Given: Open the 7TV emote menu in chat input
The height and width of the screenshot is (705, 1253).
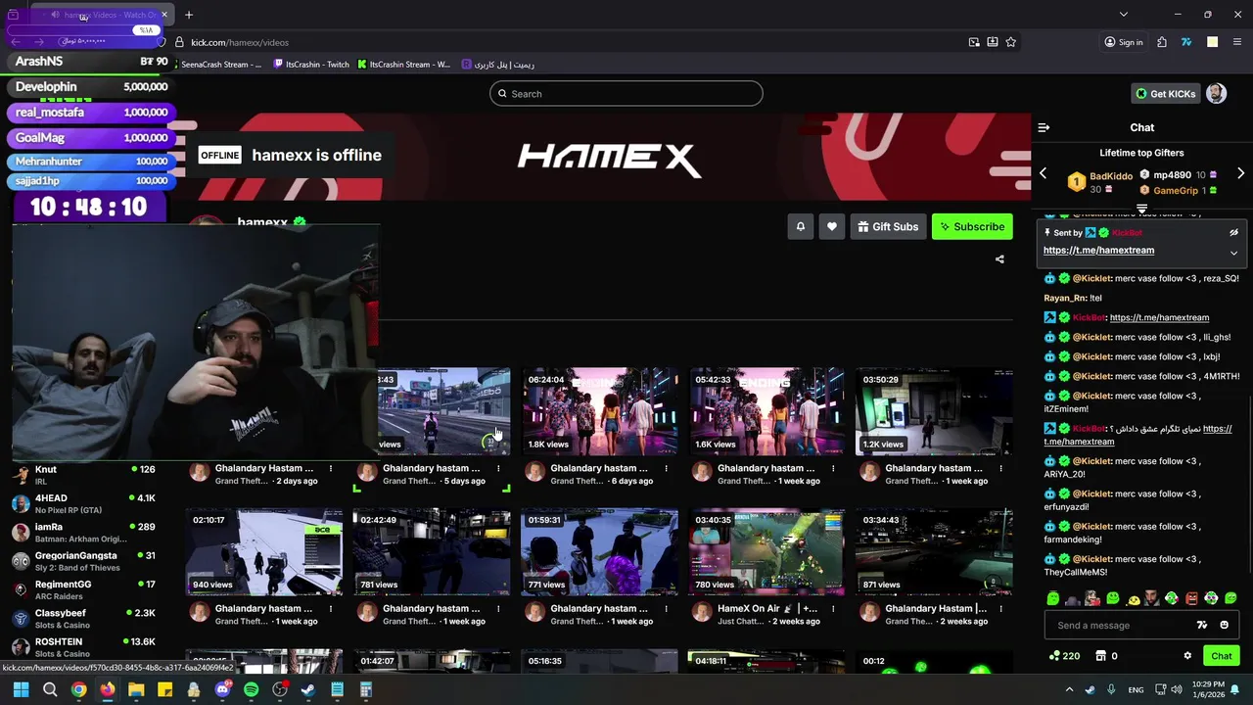Looking at the screenshot, I should (x=1202, y=625).
